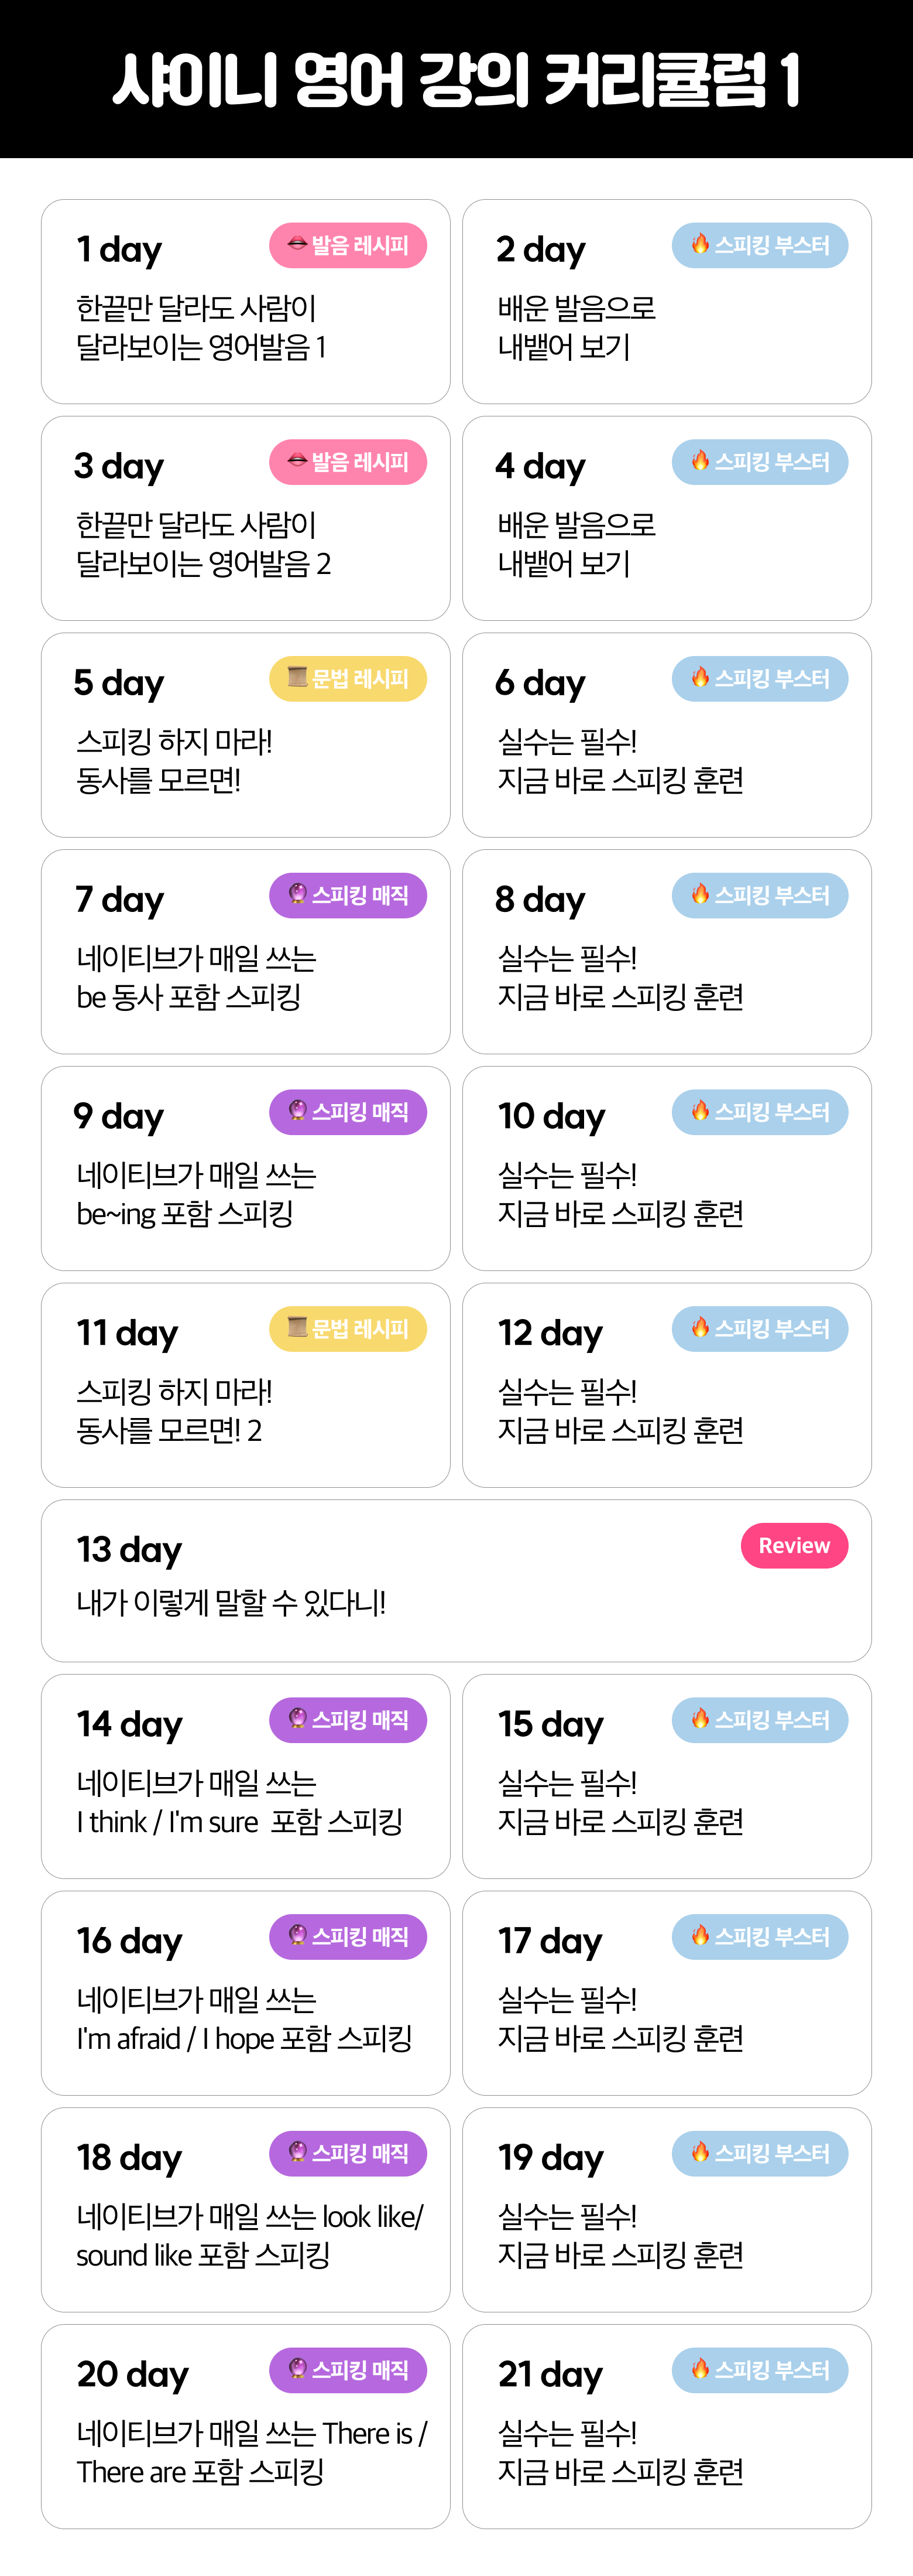The height and width of the screenshot is (2576, 913).
Task: Click the 발음 레시피 badge on 3 day
Action: 348,462
